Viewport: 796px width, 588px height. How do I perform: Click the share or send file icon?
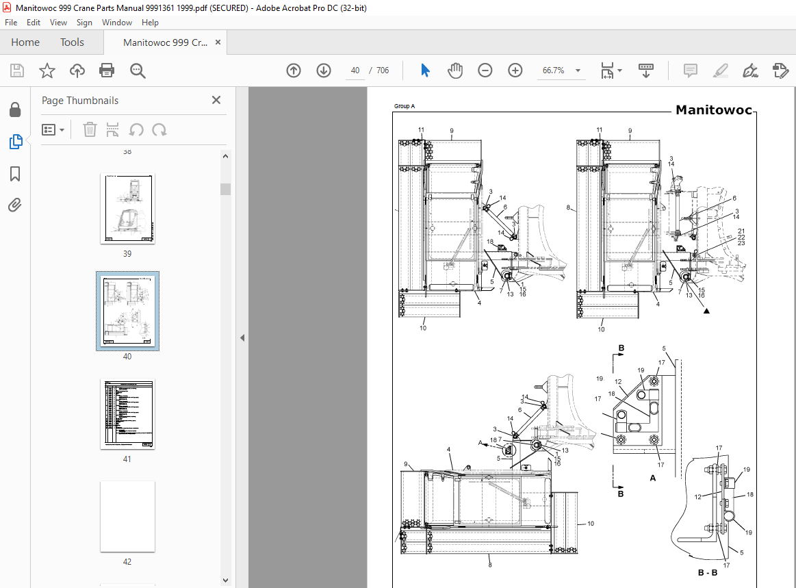780,71
